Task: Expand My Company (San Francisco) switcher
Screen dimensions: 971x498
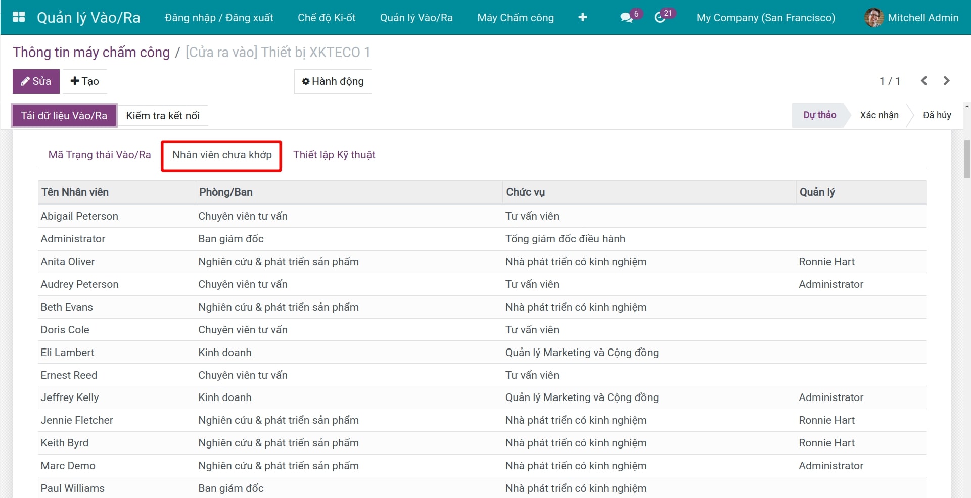Action: [765, 18]
